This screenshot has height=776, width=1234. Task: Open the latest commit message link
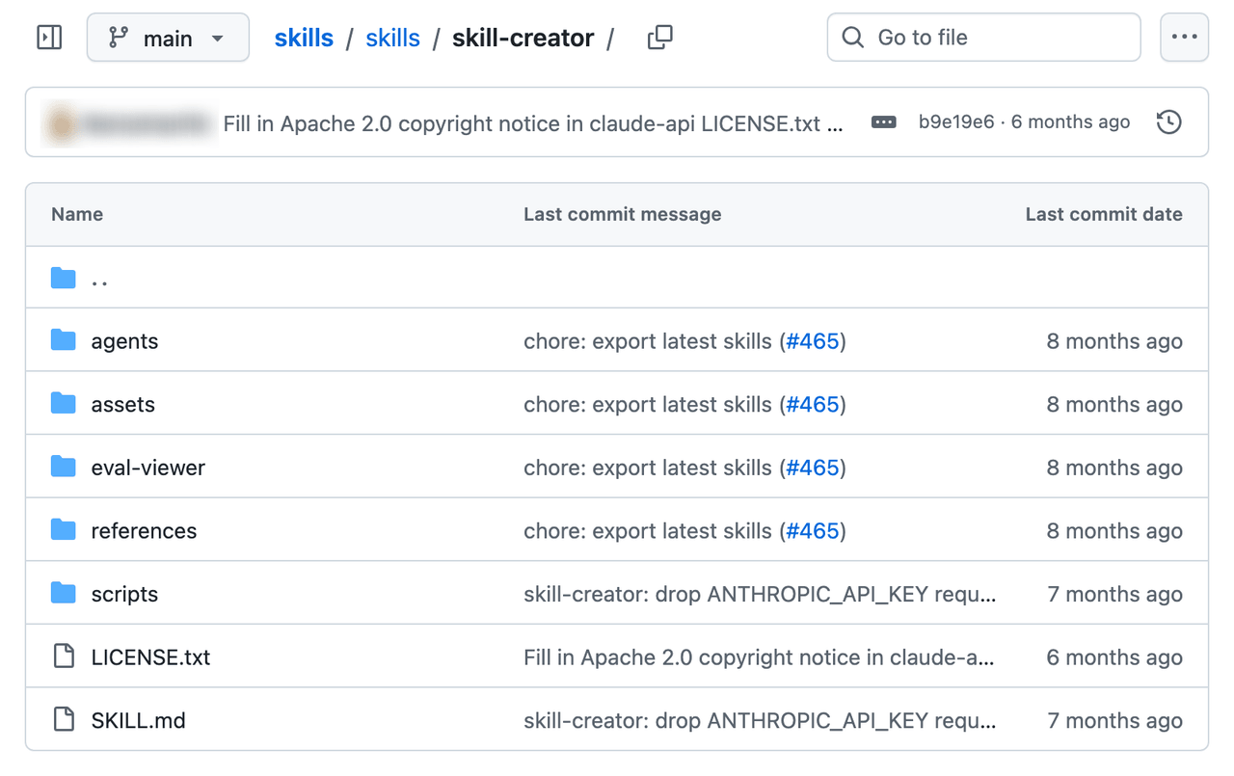[533, 123]
